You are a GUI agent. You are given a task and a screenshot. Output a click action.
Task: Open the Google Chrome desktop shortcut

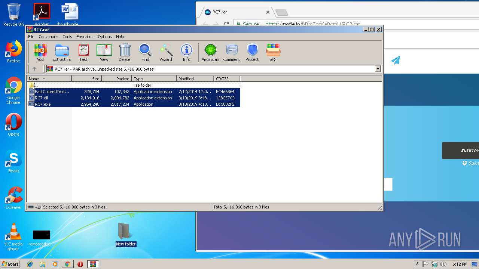click(13, 90)
